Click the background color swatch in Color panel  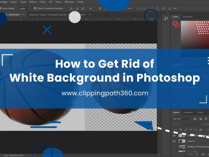click(x=178, y=26)
